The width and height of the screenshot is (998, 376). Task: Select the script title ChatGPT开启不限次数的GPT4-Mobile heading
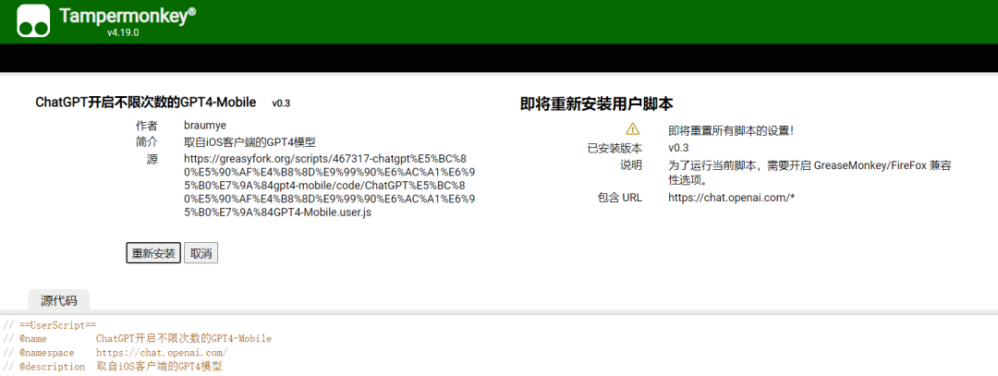(146, 102)
